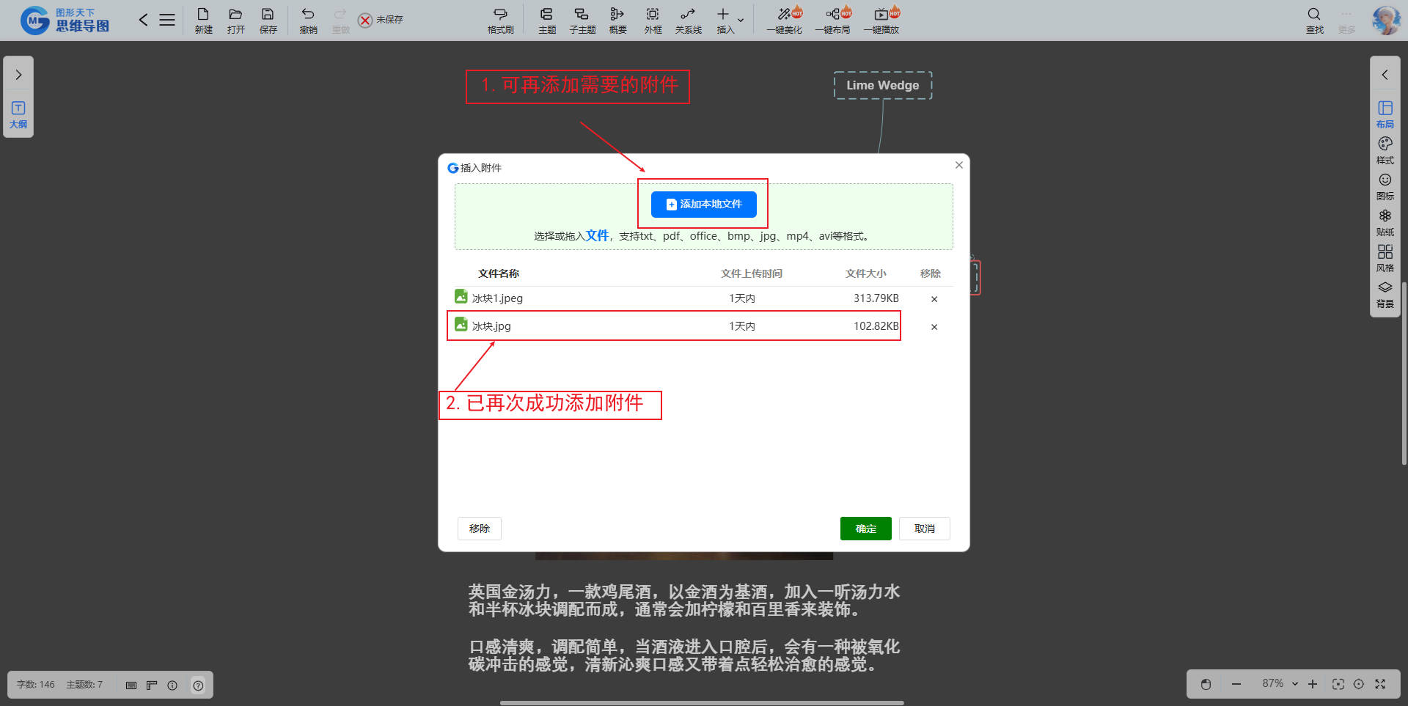The height and width of the screenshot is (706, 1408).
Task: Open the zoom percentage dropdown
Action: click(1294, 684)
